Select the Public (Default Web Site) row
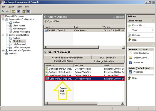The width and height of the screenshot is (156, 111). coord(85,79)
